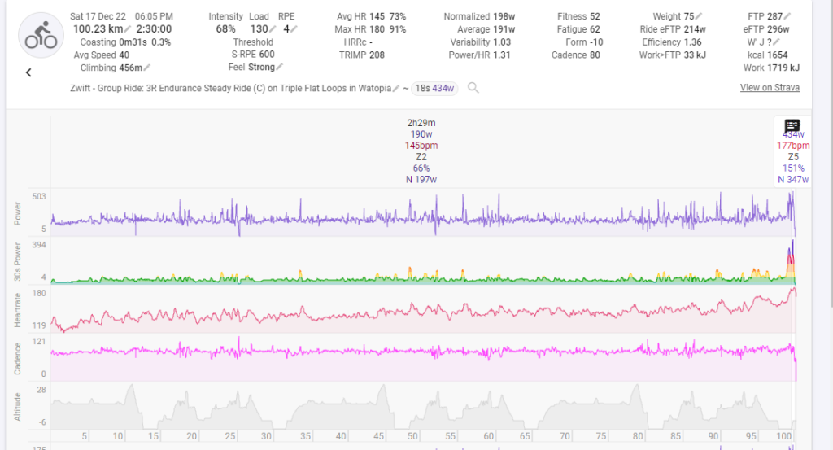Viewport: 833px width, 450px height.
Task: Edit Weight 75 using pencil icon
Action: 699,16
